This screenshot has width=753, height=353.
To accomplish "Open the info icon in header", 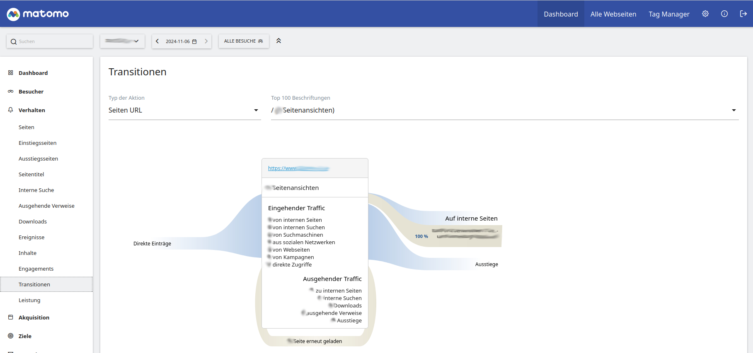I will [724, 14].
